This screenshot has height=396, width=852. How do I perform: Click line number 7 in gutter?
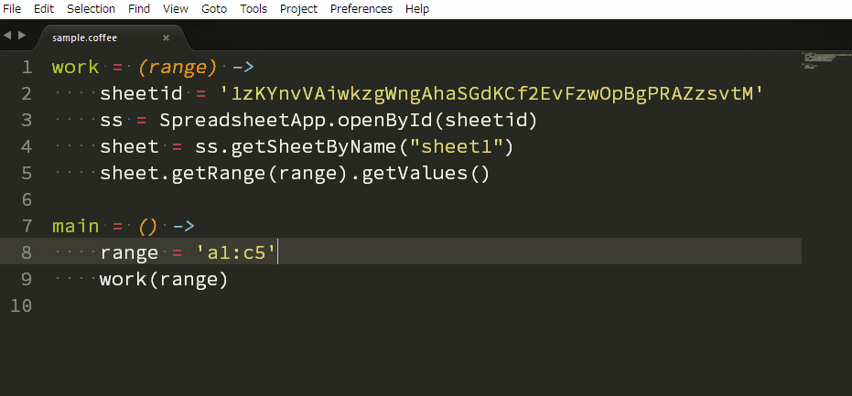point(27,227)
